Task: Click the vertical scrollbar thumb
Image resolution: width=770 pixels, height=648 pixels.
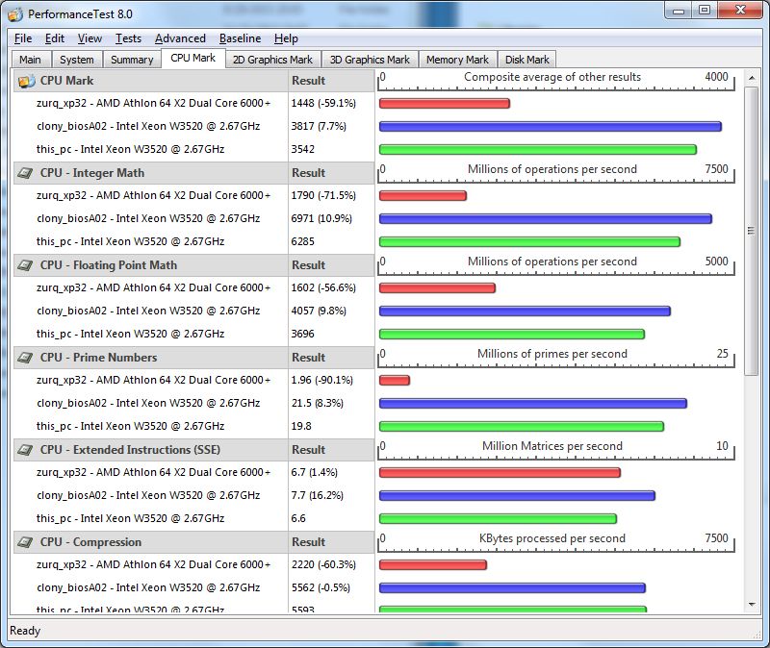Action: (752, 231)
